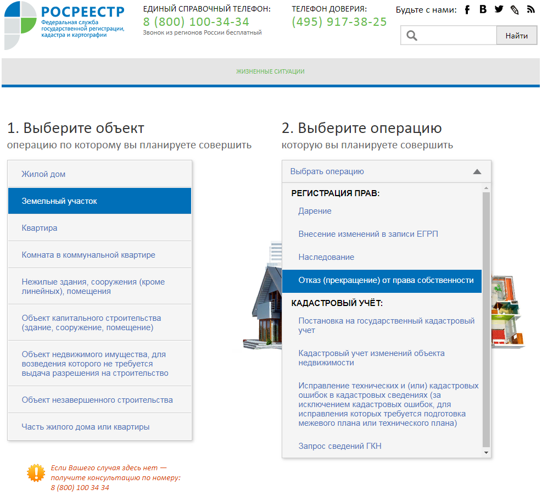The image size is (542, 495).
Task: Open Жизненные ситуации navigation tab
Action: [x=270, y=71]
